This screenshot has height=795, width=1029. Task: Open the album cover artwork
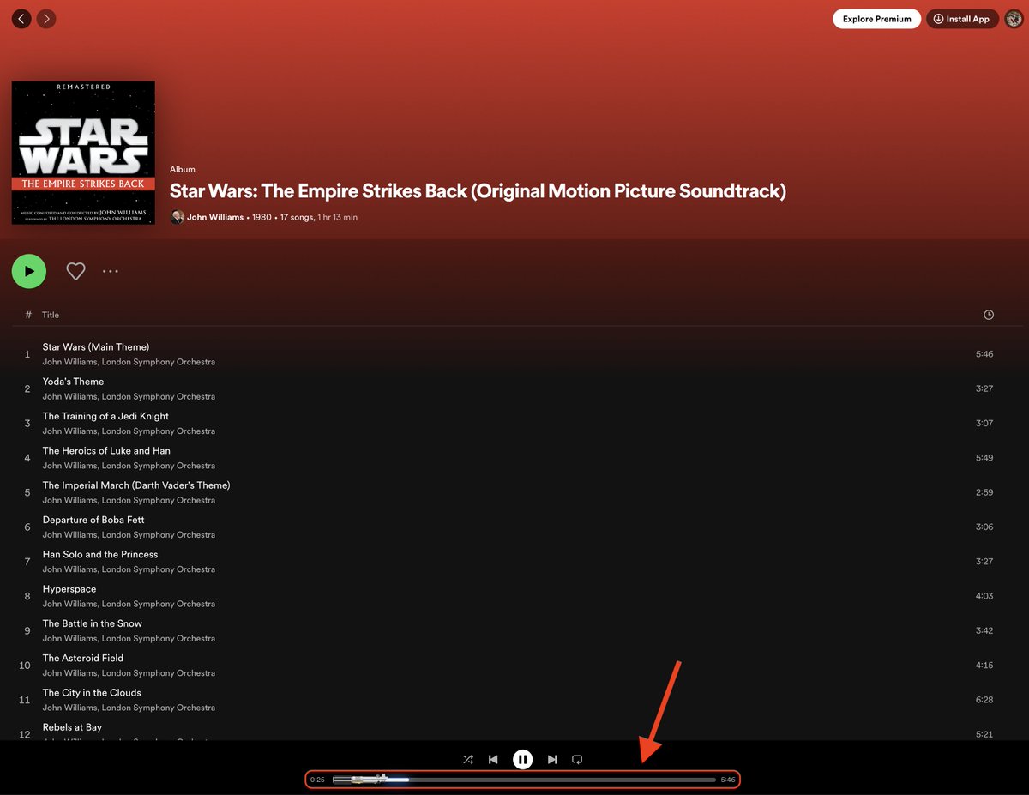pyautogui.click(x=82, y=152)
